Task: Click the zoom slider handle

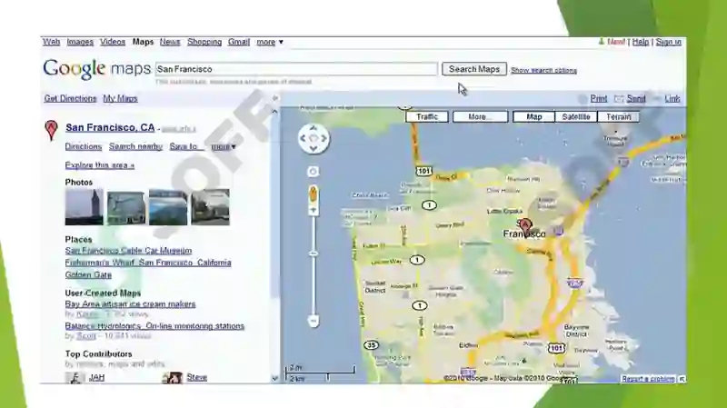Action: (x=314, y=254)
